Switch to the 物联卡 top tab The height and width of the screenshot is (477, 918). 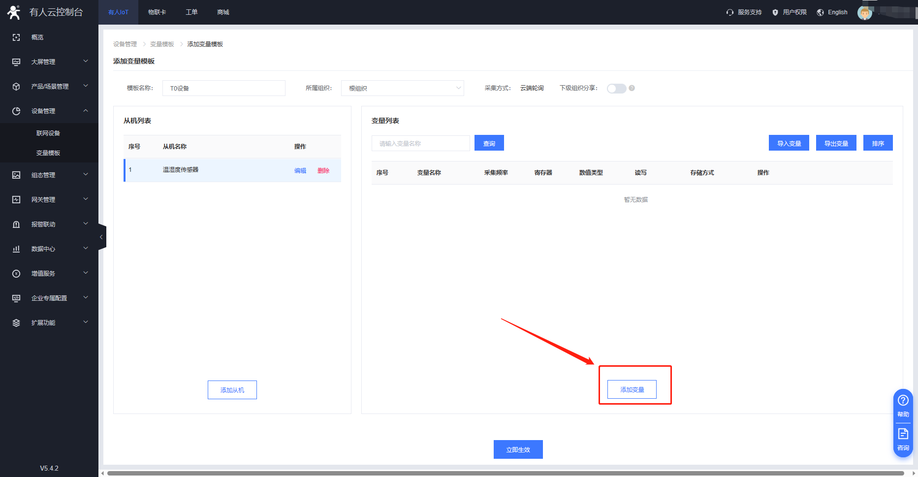click(157, 12)
